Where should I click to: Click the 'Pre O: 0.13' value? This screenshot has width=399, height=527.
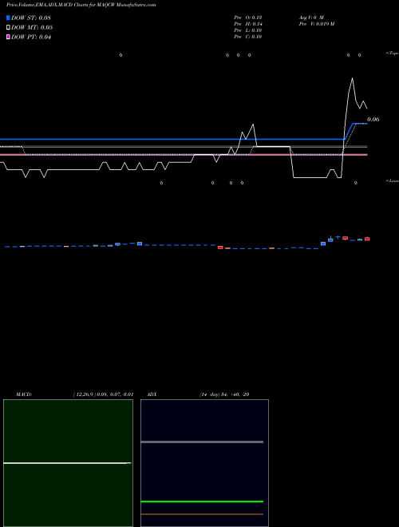248,18
